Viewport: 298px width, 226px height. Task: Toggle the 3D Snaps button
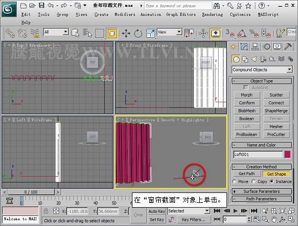(230, 34)
